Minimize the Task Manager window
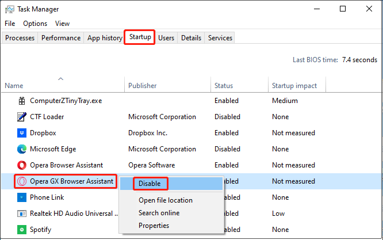This screenshot has height=240, width=383. tap(317, 9)
